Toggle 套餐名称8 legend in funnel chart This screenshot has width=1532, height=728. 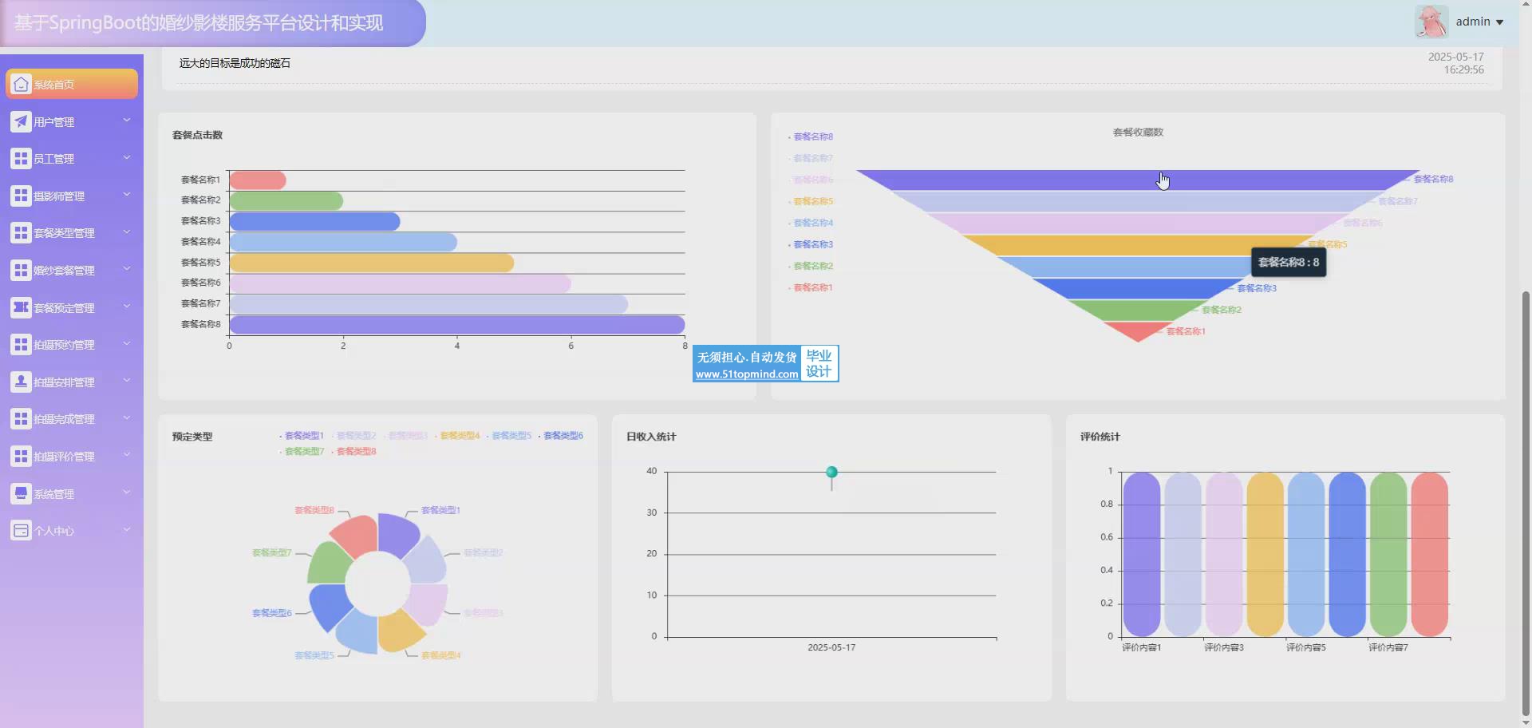(812, 136)
